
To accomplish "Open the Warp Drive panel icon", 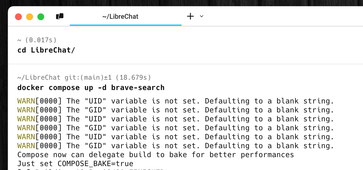I will tap(60, 16).
